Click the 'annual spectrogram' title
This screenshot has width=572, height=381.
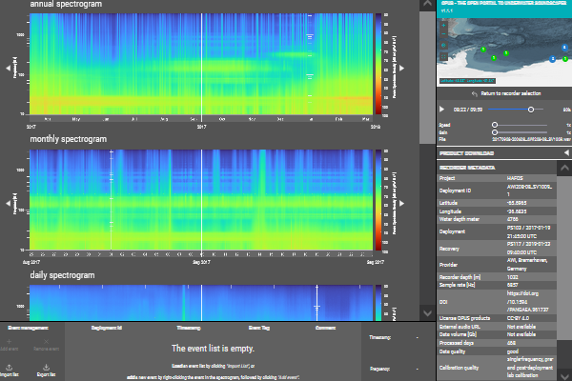66,4
